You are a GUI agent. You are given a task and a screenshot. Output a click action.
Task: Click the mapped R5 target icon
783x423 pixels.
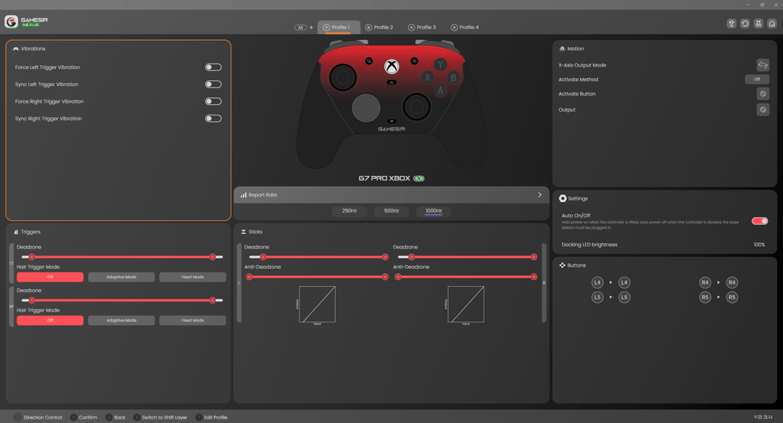(732, 297)
